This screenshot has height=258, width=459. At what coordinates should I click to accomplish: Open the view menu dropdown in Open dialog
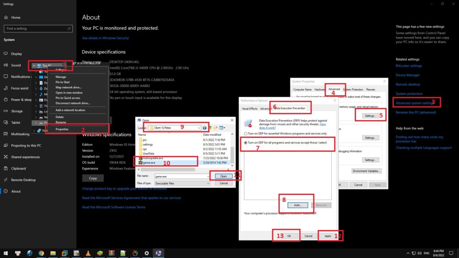pyautogui.click(x=224, y=128)
